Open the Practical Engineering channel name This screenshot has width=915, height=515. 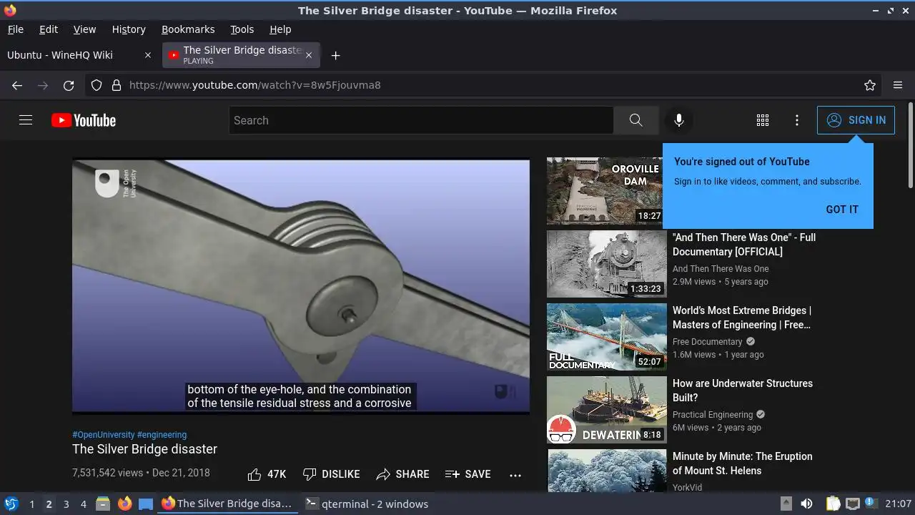pyautogui.click(x=713, y=415)
